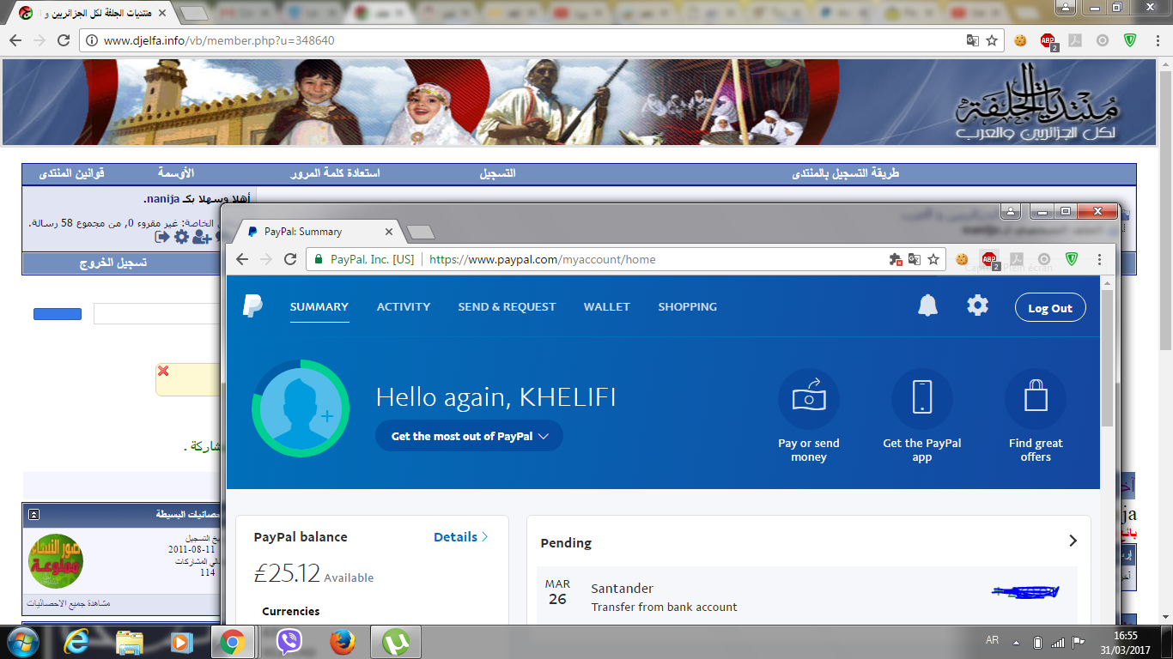Click Log Out button on PayPal
Image resolution: width=1173 pixels, height=659 pixels.
point(1050,308)
